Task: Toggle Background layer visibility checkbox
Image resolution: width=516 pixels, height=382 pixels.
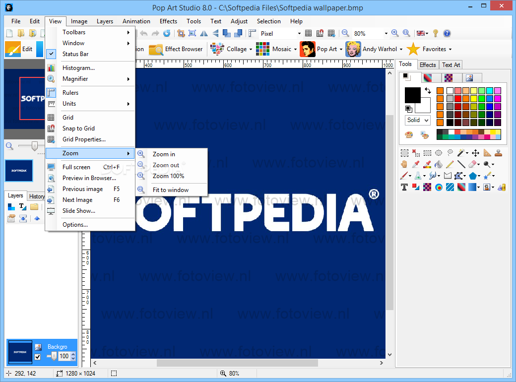Action: (38, 357)
